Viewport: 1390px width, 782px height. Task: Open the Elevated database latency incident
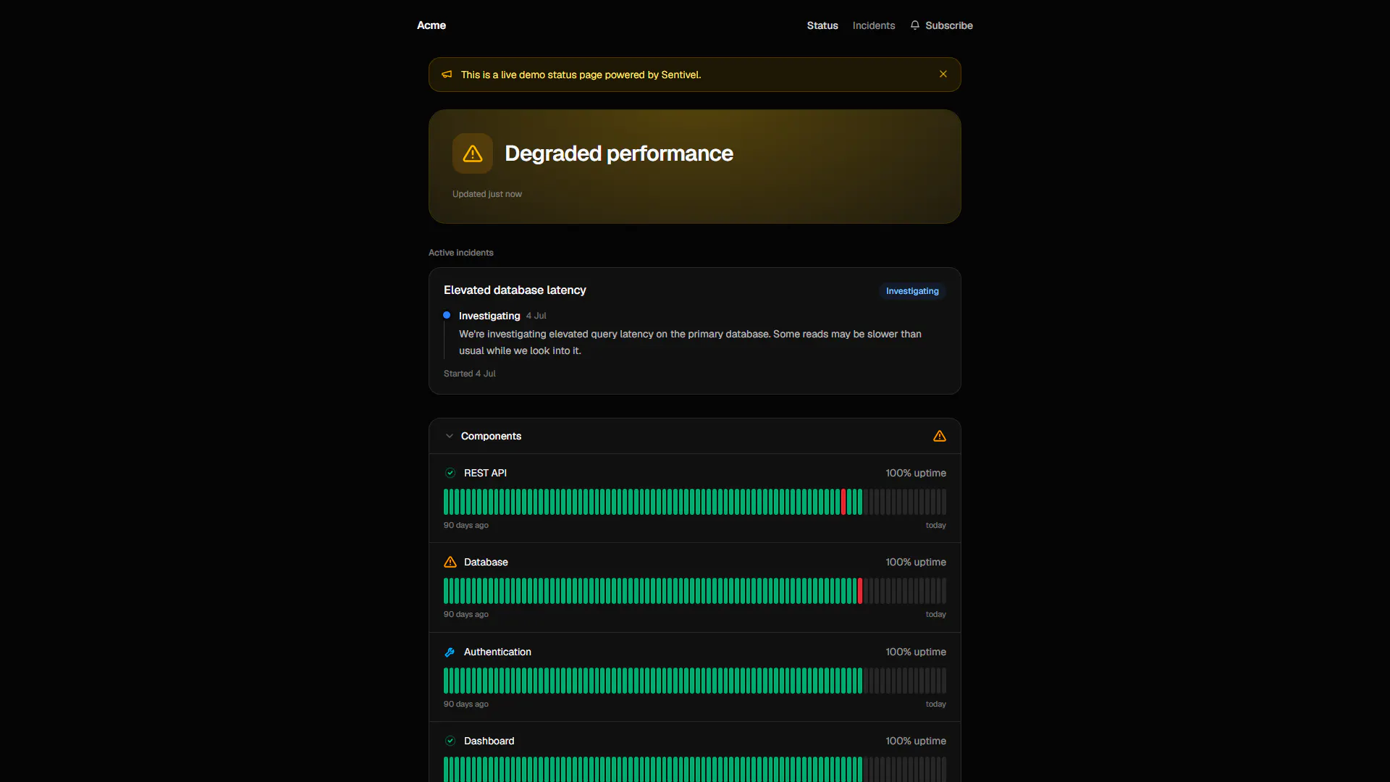515,290
